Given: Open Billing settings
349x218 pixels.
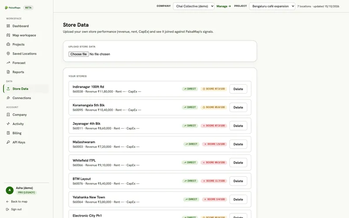Looking at the screenshot, I should (x=26, y=133).
